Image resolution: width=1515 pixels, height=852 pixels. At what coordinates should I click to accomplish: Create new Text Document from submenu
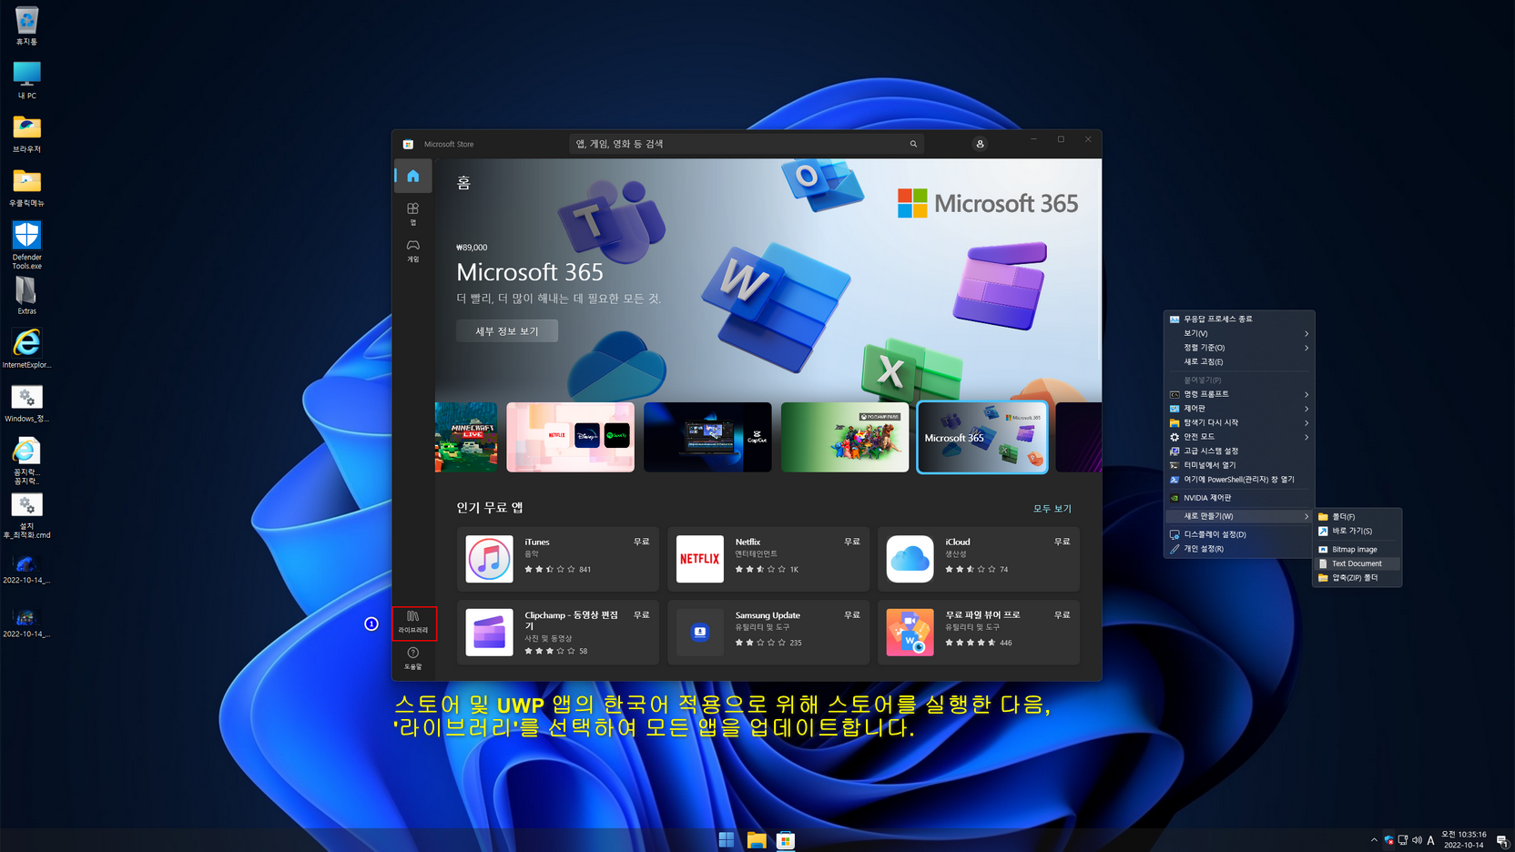click(1357, 563)
